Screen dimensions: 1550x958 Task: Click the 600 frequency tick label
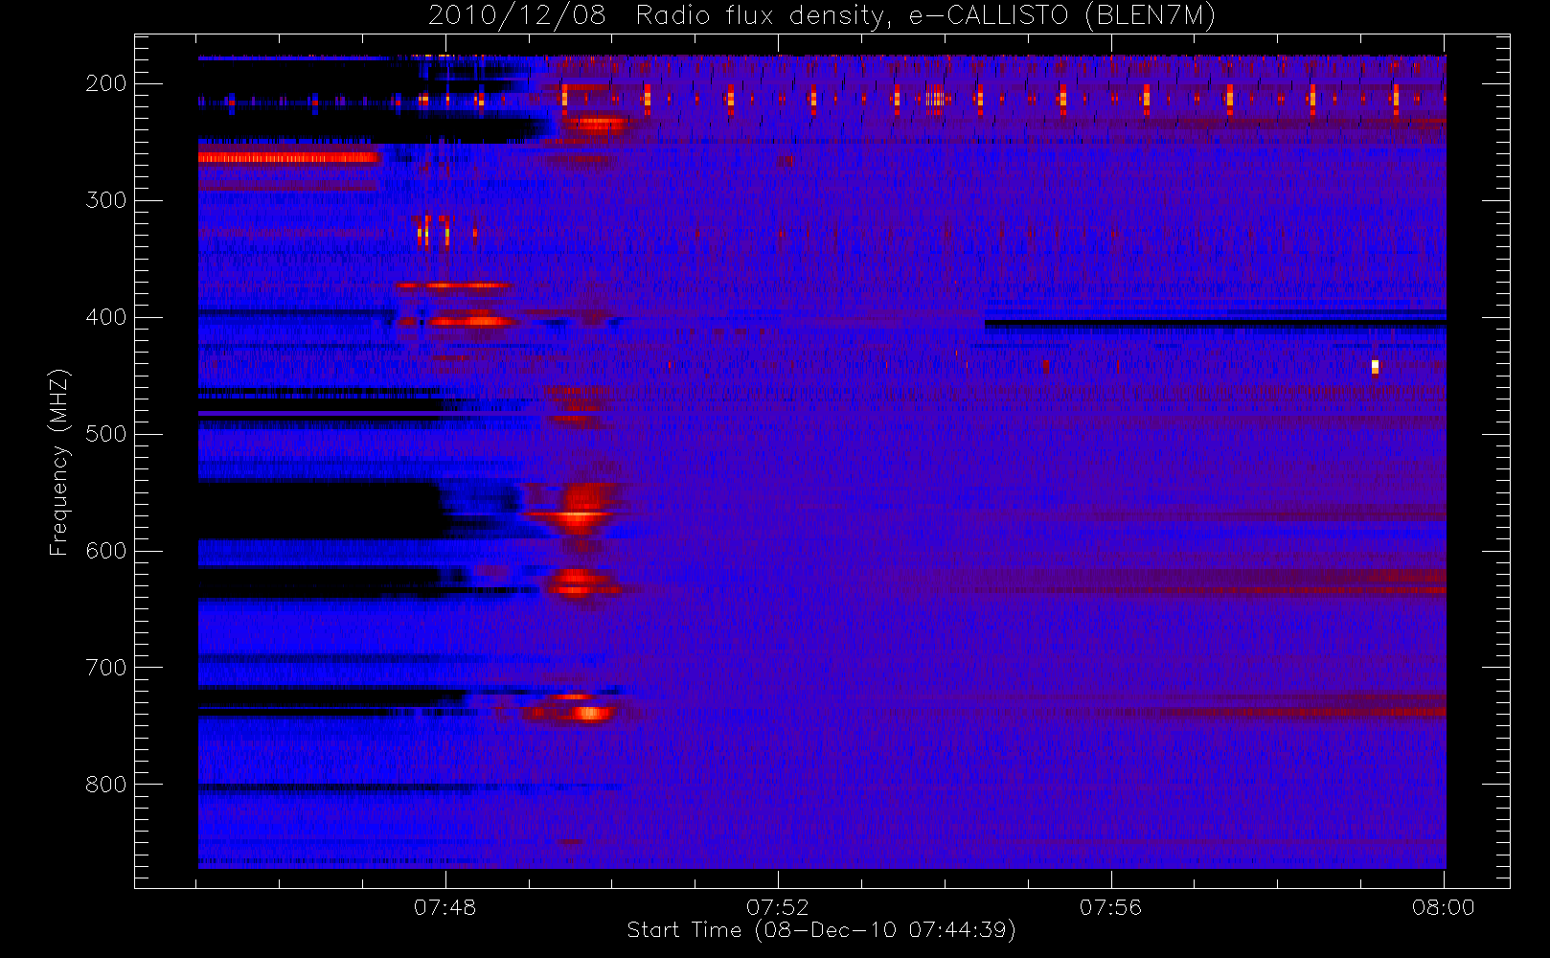pos(105,551)
